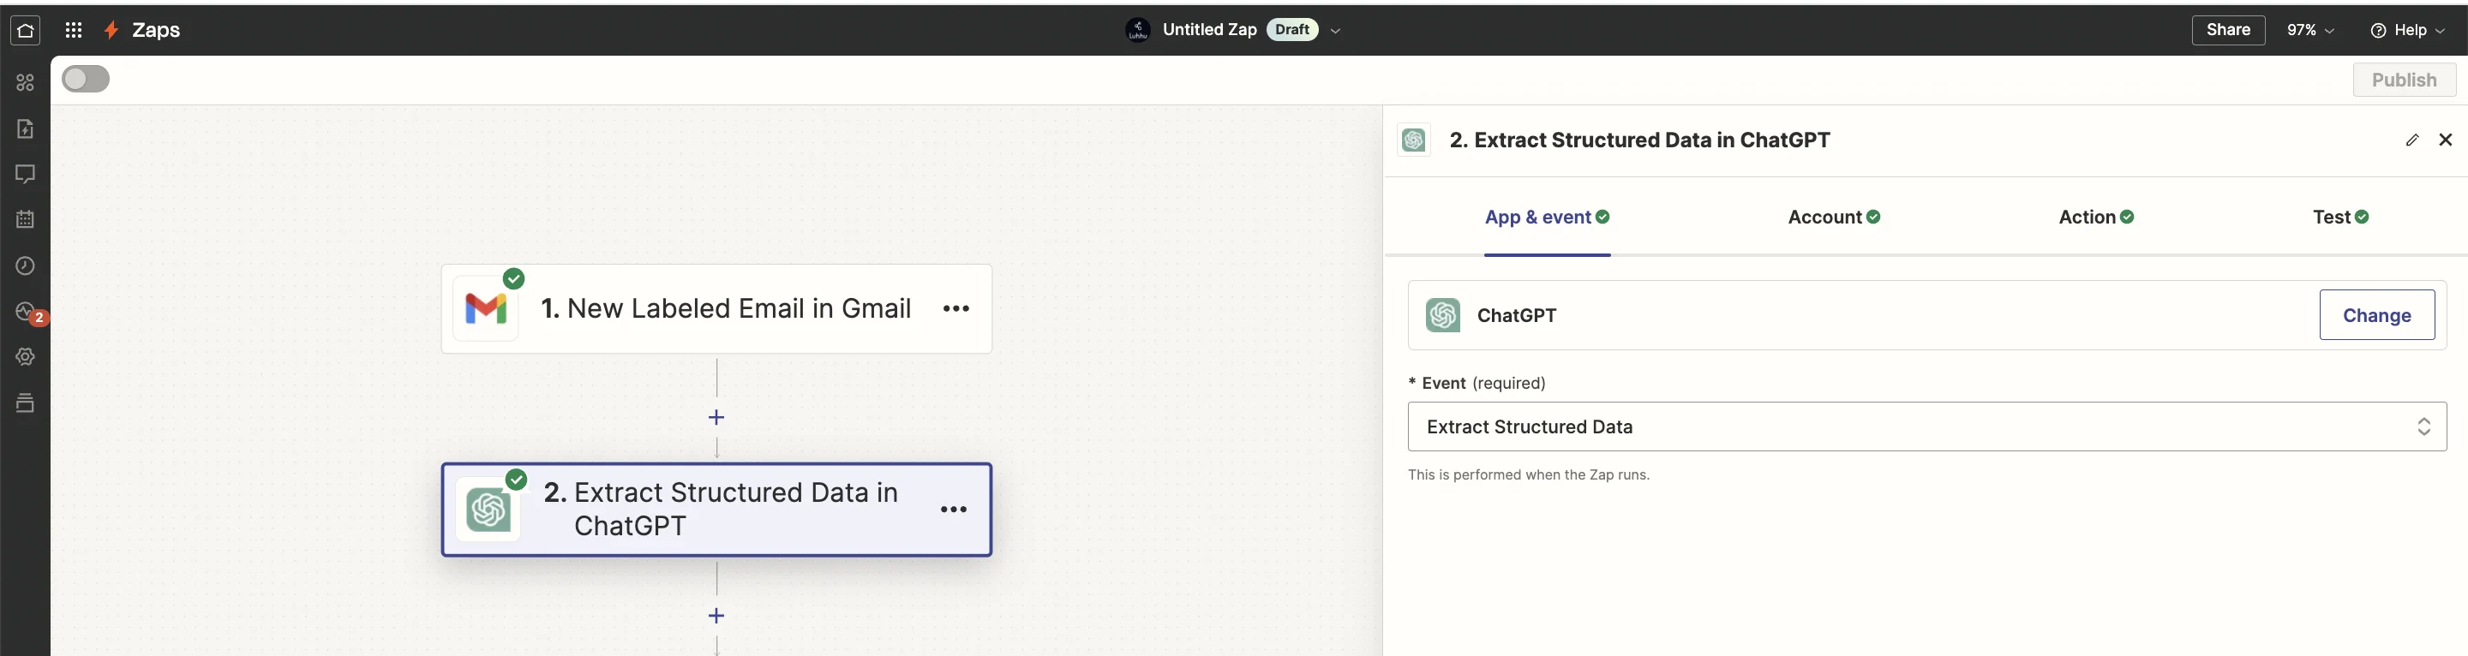This screenshot has height=656, width=2468.
Task: Toggle the Zap on/off switch
Action: point(86,80)
